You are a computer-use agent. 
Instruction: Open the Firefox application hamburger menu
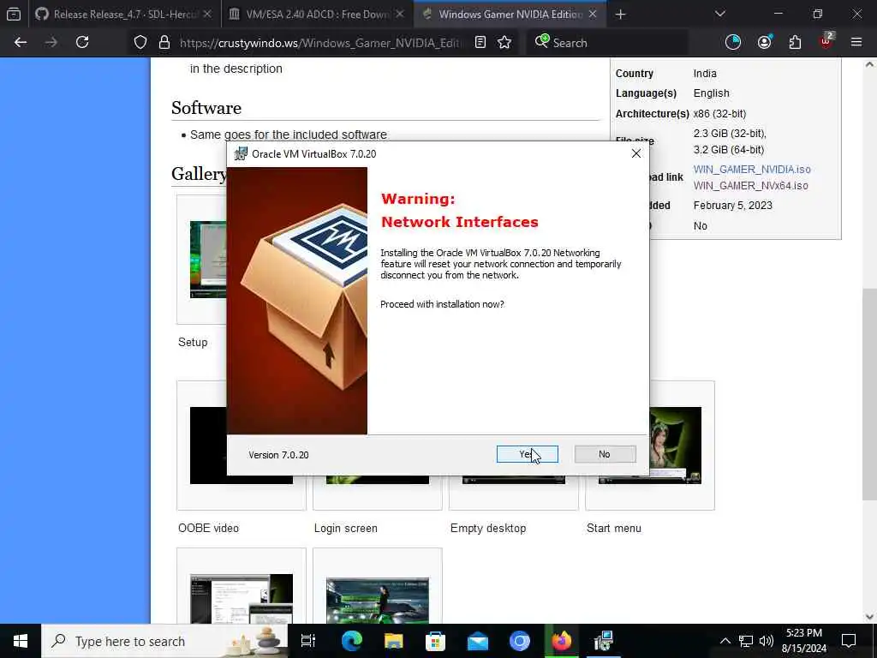[x=856, y=43]
